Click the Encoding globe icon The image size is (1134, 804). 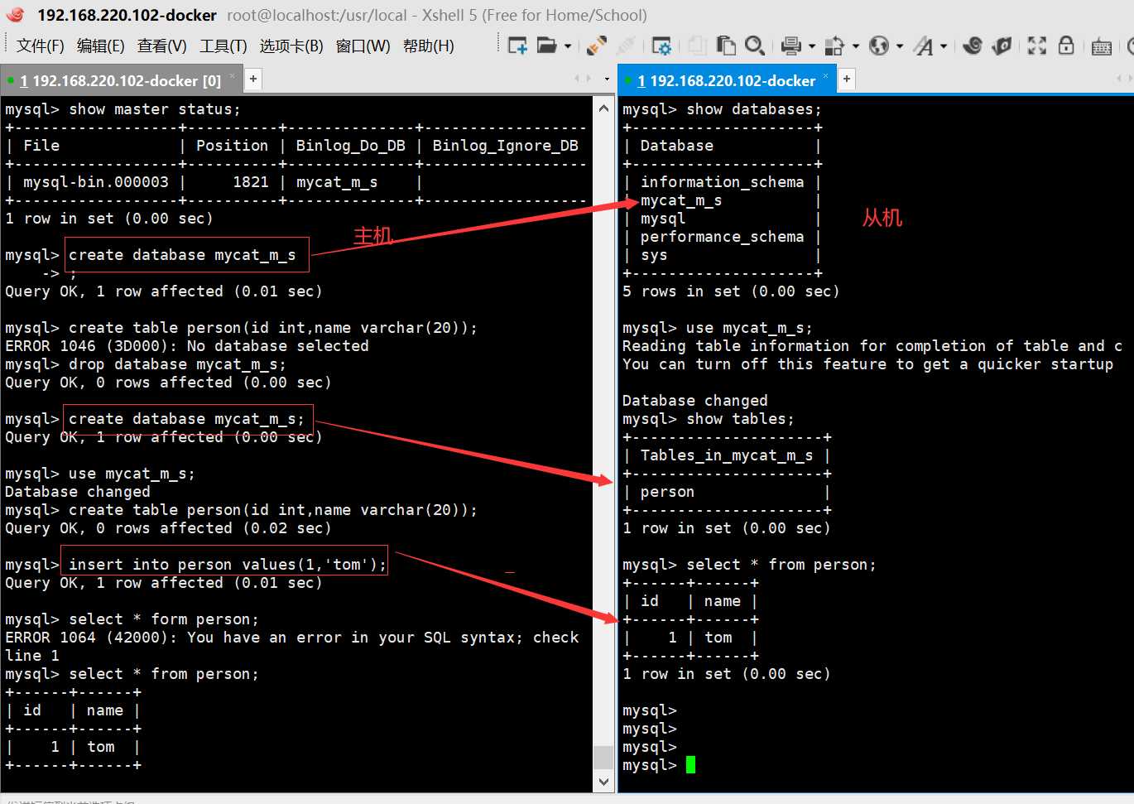879,46
